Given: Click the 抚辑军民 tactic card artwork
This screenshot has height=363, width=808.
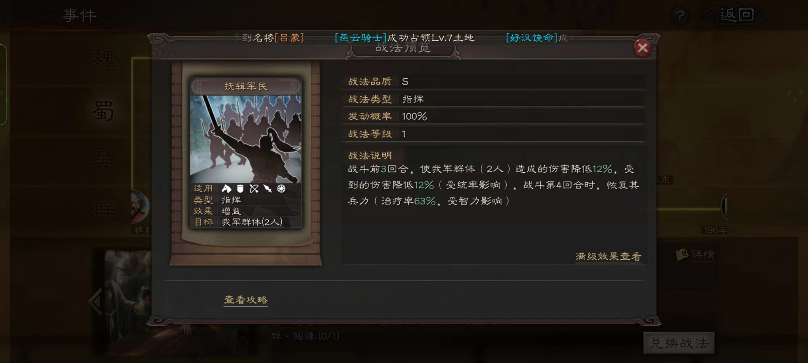Looking at the screenshot, I should point(246,139).
